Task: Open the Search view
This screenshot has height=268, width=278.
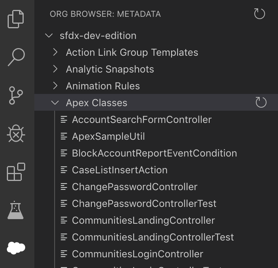Action: [x=16, y=57]
